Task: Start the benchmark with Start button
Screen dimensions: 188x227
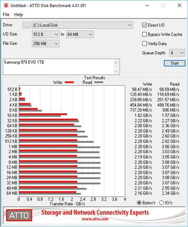Action: [175, 63]
